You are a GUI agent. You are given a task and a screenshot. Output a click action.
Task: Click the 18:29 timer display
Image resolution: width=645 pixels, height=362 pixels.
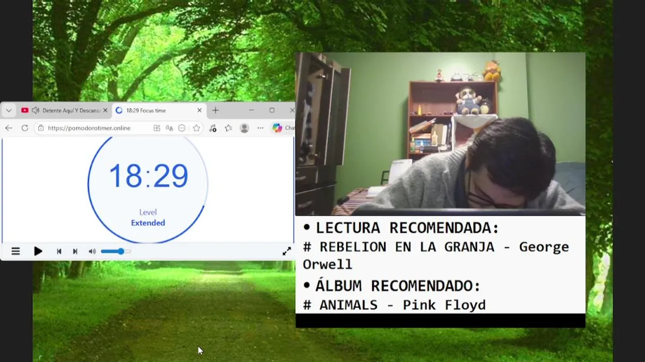coord(148,176)
